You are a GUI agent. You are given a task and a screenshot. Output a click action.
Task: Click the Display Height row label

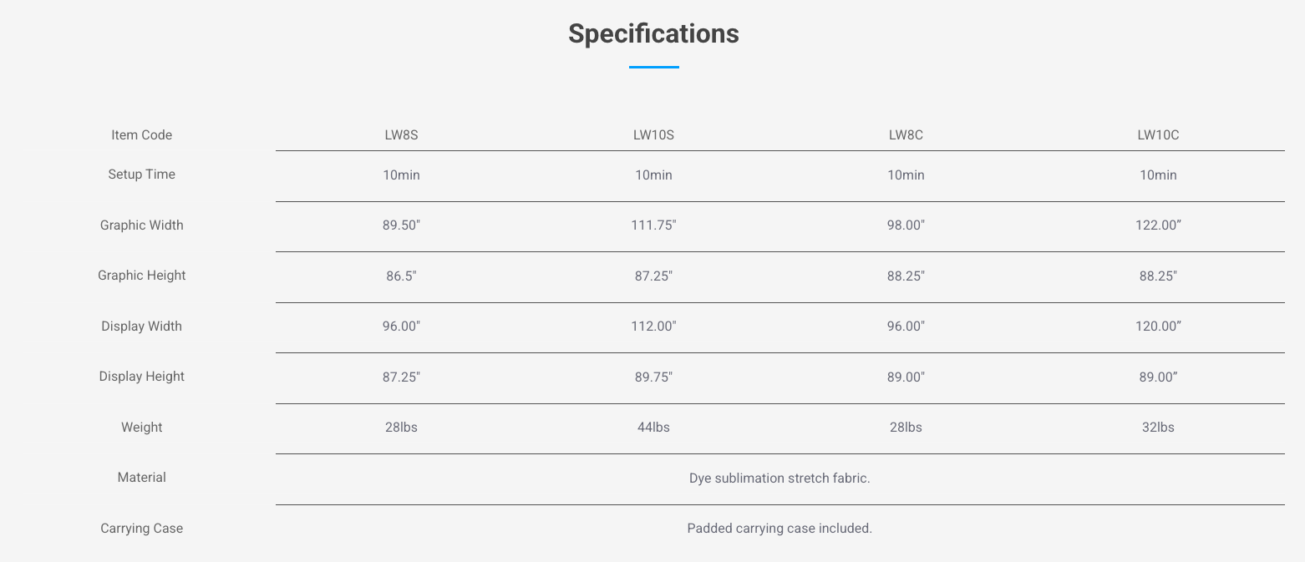click(141, 377)
